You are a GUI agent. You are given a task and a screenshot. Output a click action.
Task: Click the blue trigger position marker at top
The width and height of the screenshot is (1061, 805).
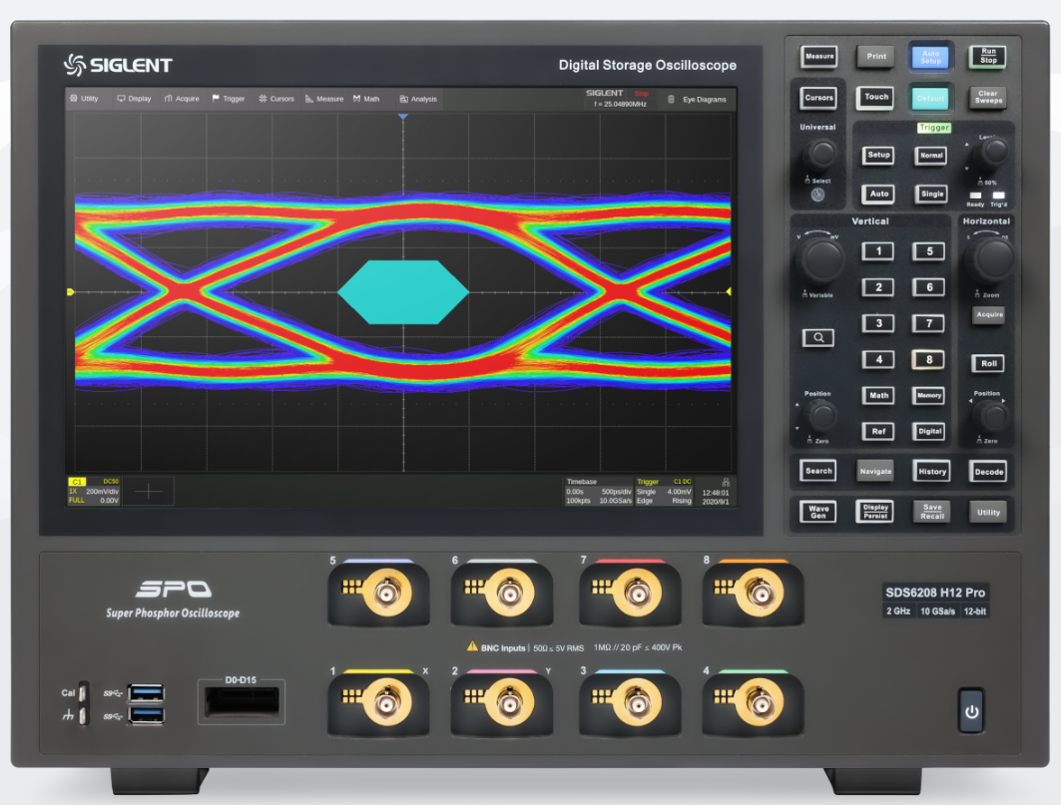coord(402,118)
